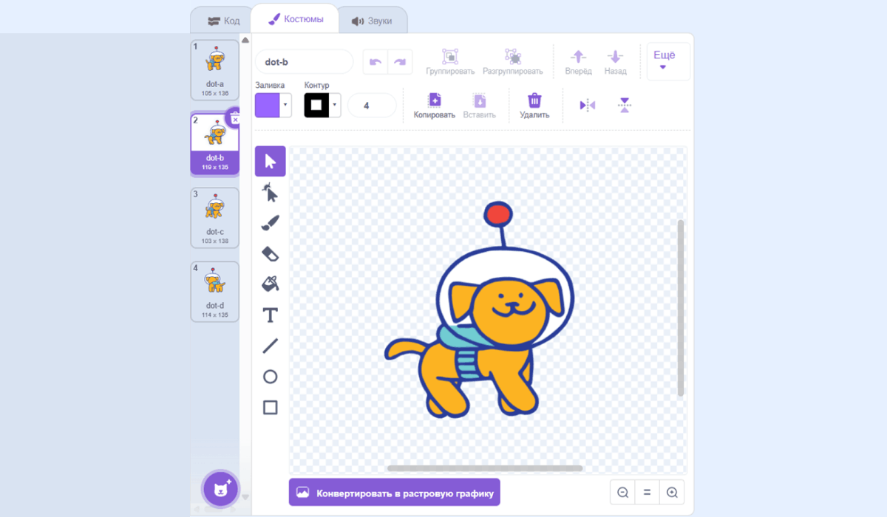Screen dimensions: 887x517
Task: Switch to the Звуки tab
Action: (372, 21)
